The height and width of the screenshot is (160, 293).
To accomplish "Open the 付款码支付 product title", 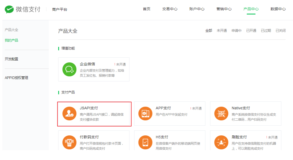I will (x=89, y=137).
